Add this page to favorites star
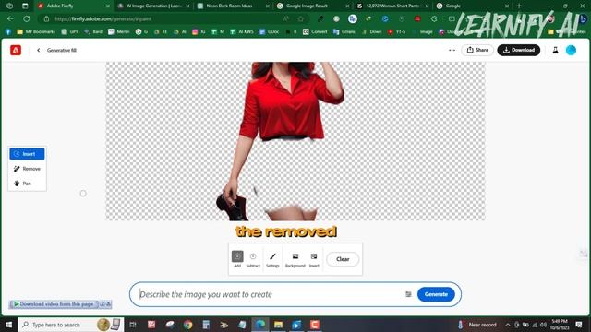Image resolution: width=591 pixels, height=332 pixels. tap(300, 18)
